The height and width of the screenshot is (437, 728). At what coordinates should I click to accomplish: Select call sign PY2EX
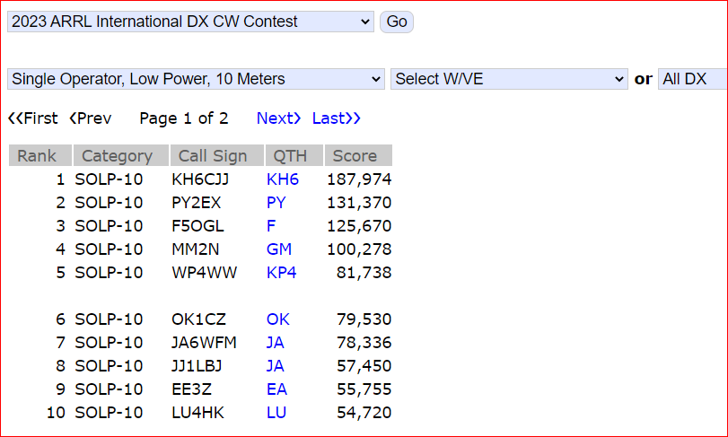[x=197, y=203]
